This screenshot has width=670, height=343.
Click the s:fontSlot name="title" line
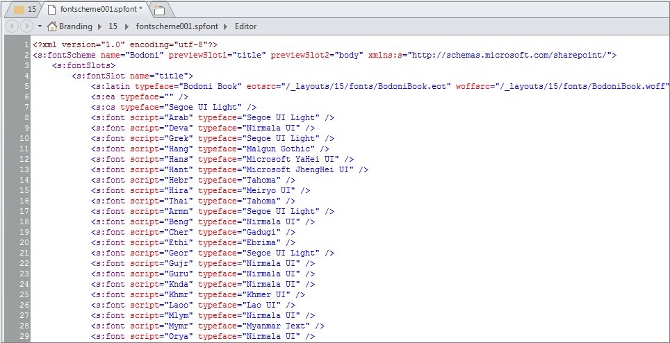click(133, 76)
